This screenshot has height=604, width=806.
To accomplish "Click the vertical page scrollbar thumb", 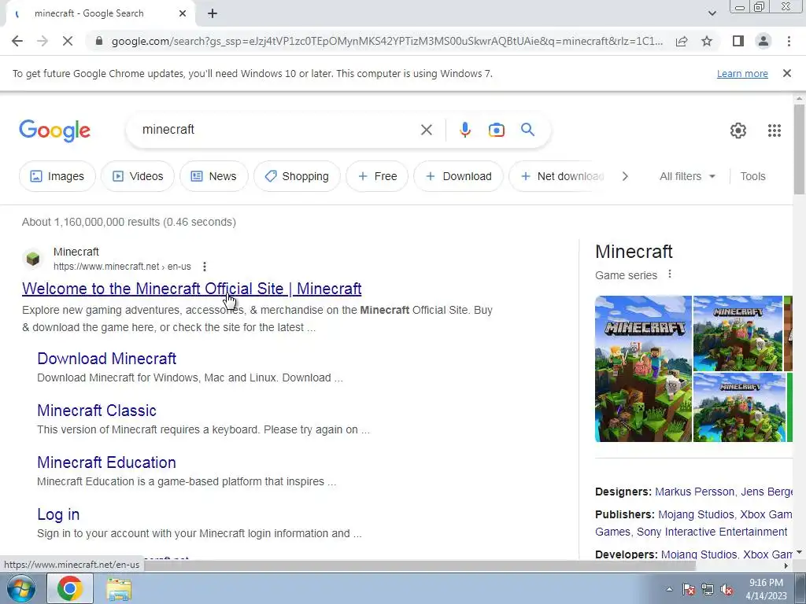I will point(799,149).
